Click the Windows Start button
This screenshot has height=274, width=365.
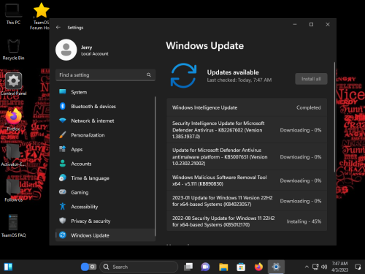[x=8, y=267]
